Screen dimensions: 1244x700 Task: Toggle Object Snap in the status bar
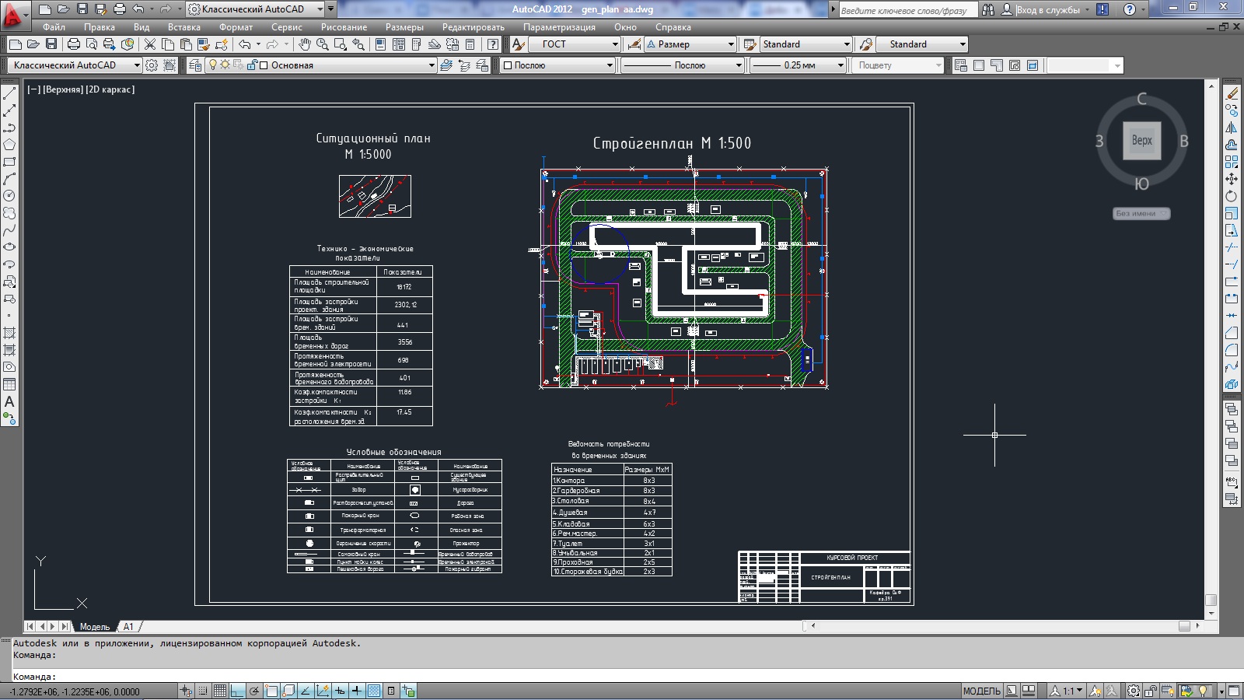click(x=271, y=691)
